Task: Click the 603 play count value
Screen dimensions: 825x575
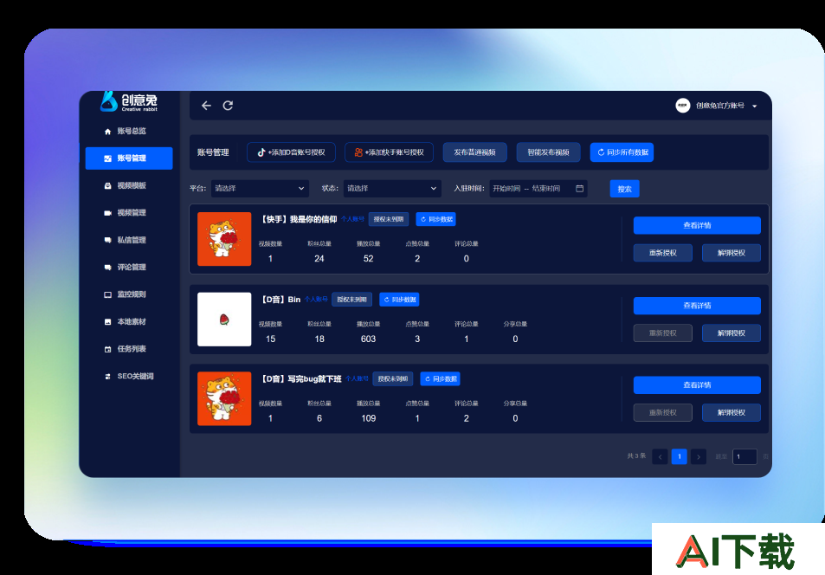Action: coord(368,339)
